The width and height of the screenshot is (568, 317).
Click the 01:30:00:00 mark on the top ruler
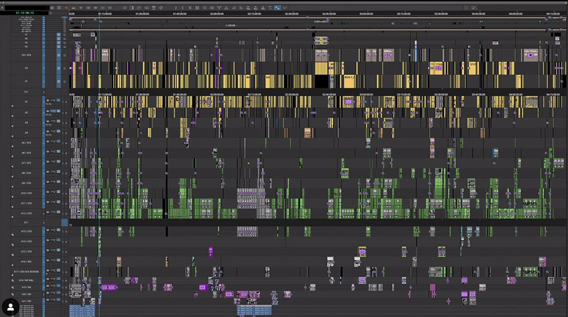142,14
